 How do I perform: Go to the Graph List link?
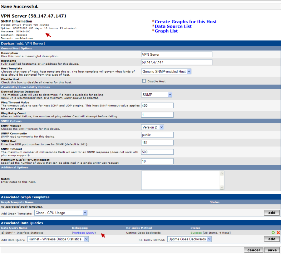tap(166, 31)
